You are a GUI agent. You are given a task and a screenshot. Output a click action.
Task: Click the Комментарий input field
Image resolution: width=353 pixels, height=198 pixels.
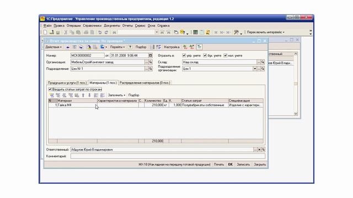[x=168, y=156]
